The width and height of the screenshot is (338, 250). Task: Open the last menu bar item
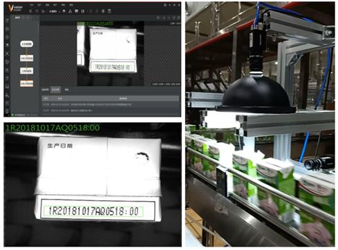(71, 5)
